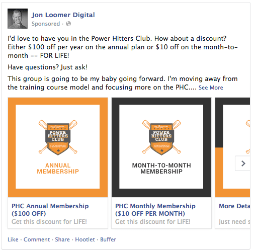Click the Month-to-Month Membership carousel image

[161, 147]
